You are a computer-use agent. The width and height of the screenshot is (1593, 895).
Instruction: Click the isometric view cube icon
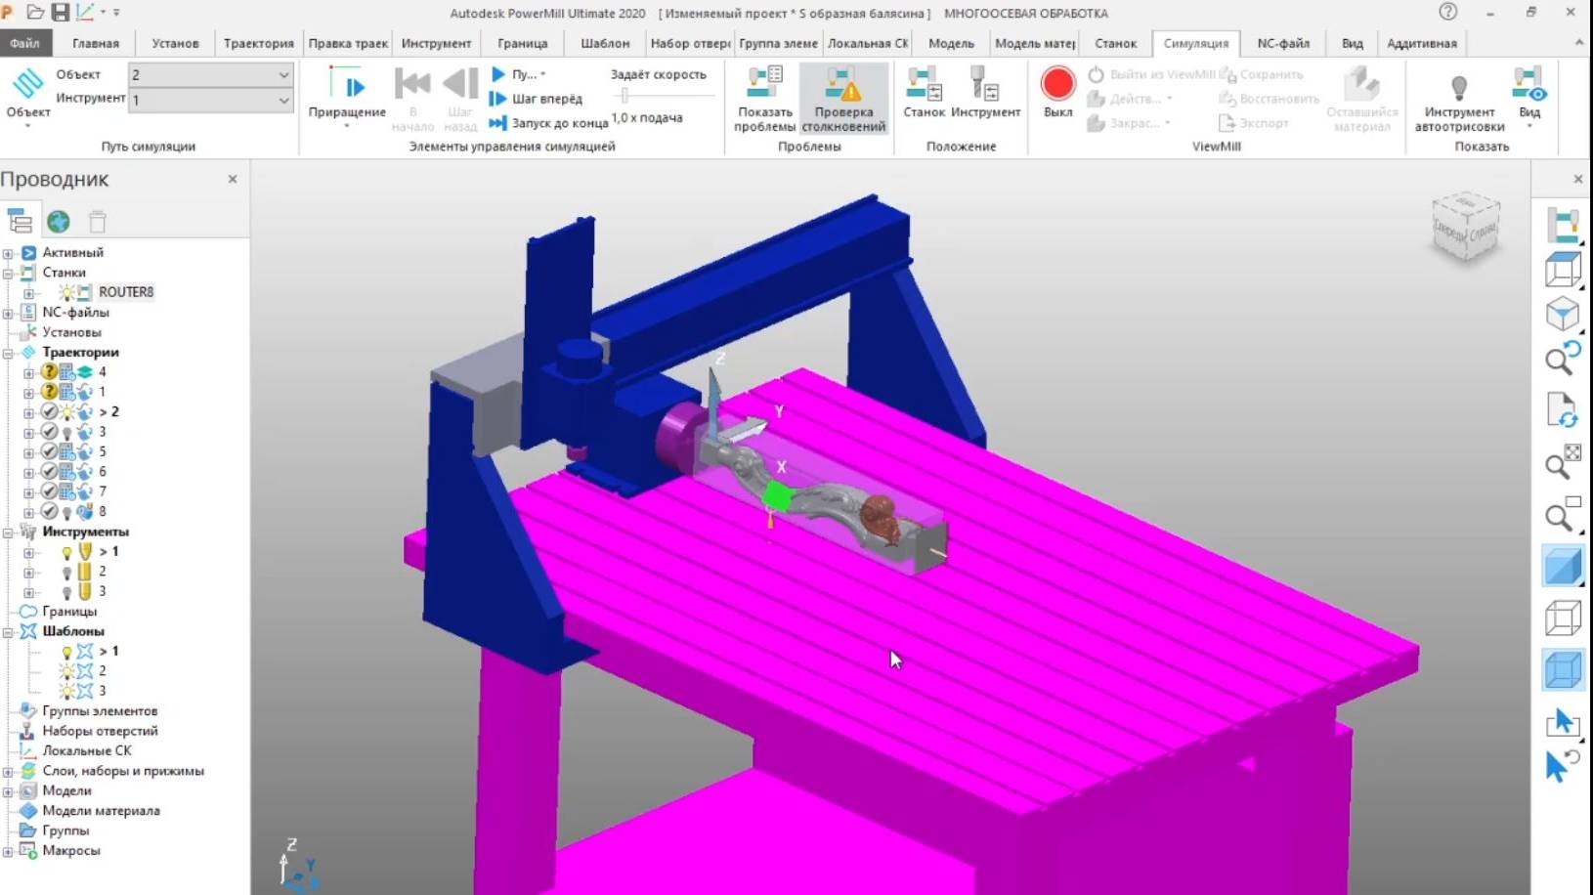[1563, 315]
